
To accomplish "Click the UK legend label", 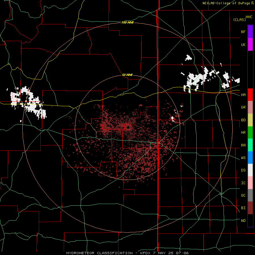I will (243, 44).
